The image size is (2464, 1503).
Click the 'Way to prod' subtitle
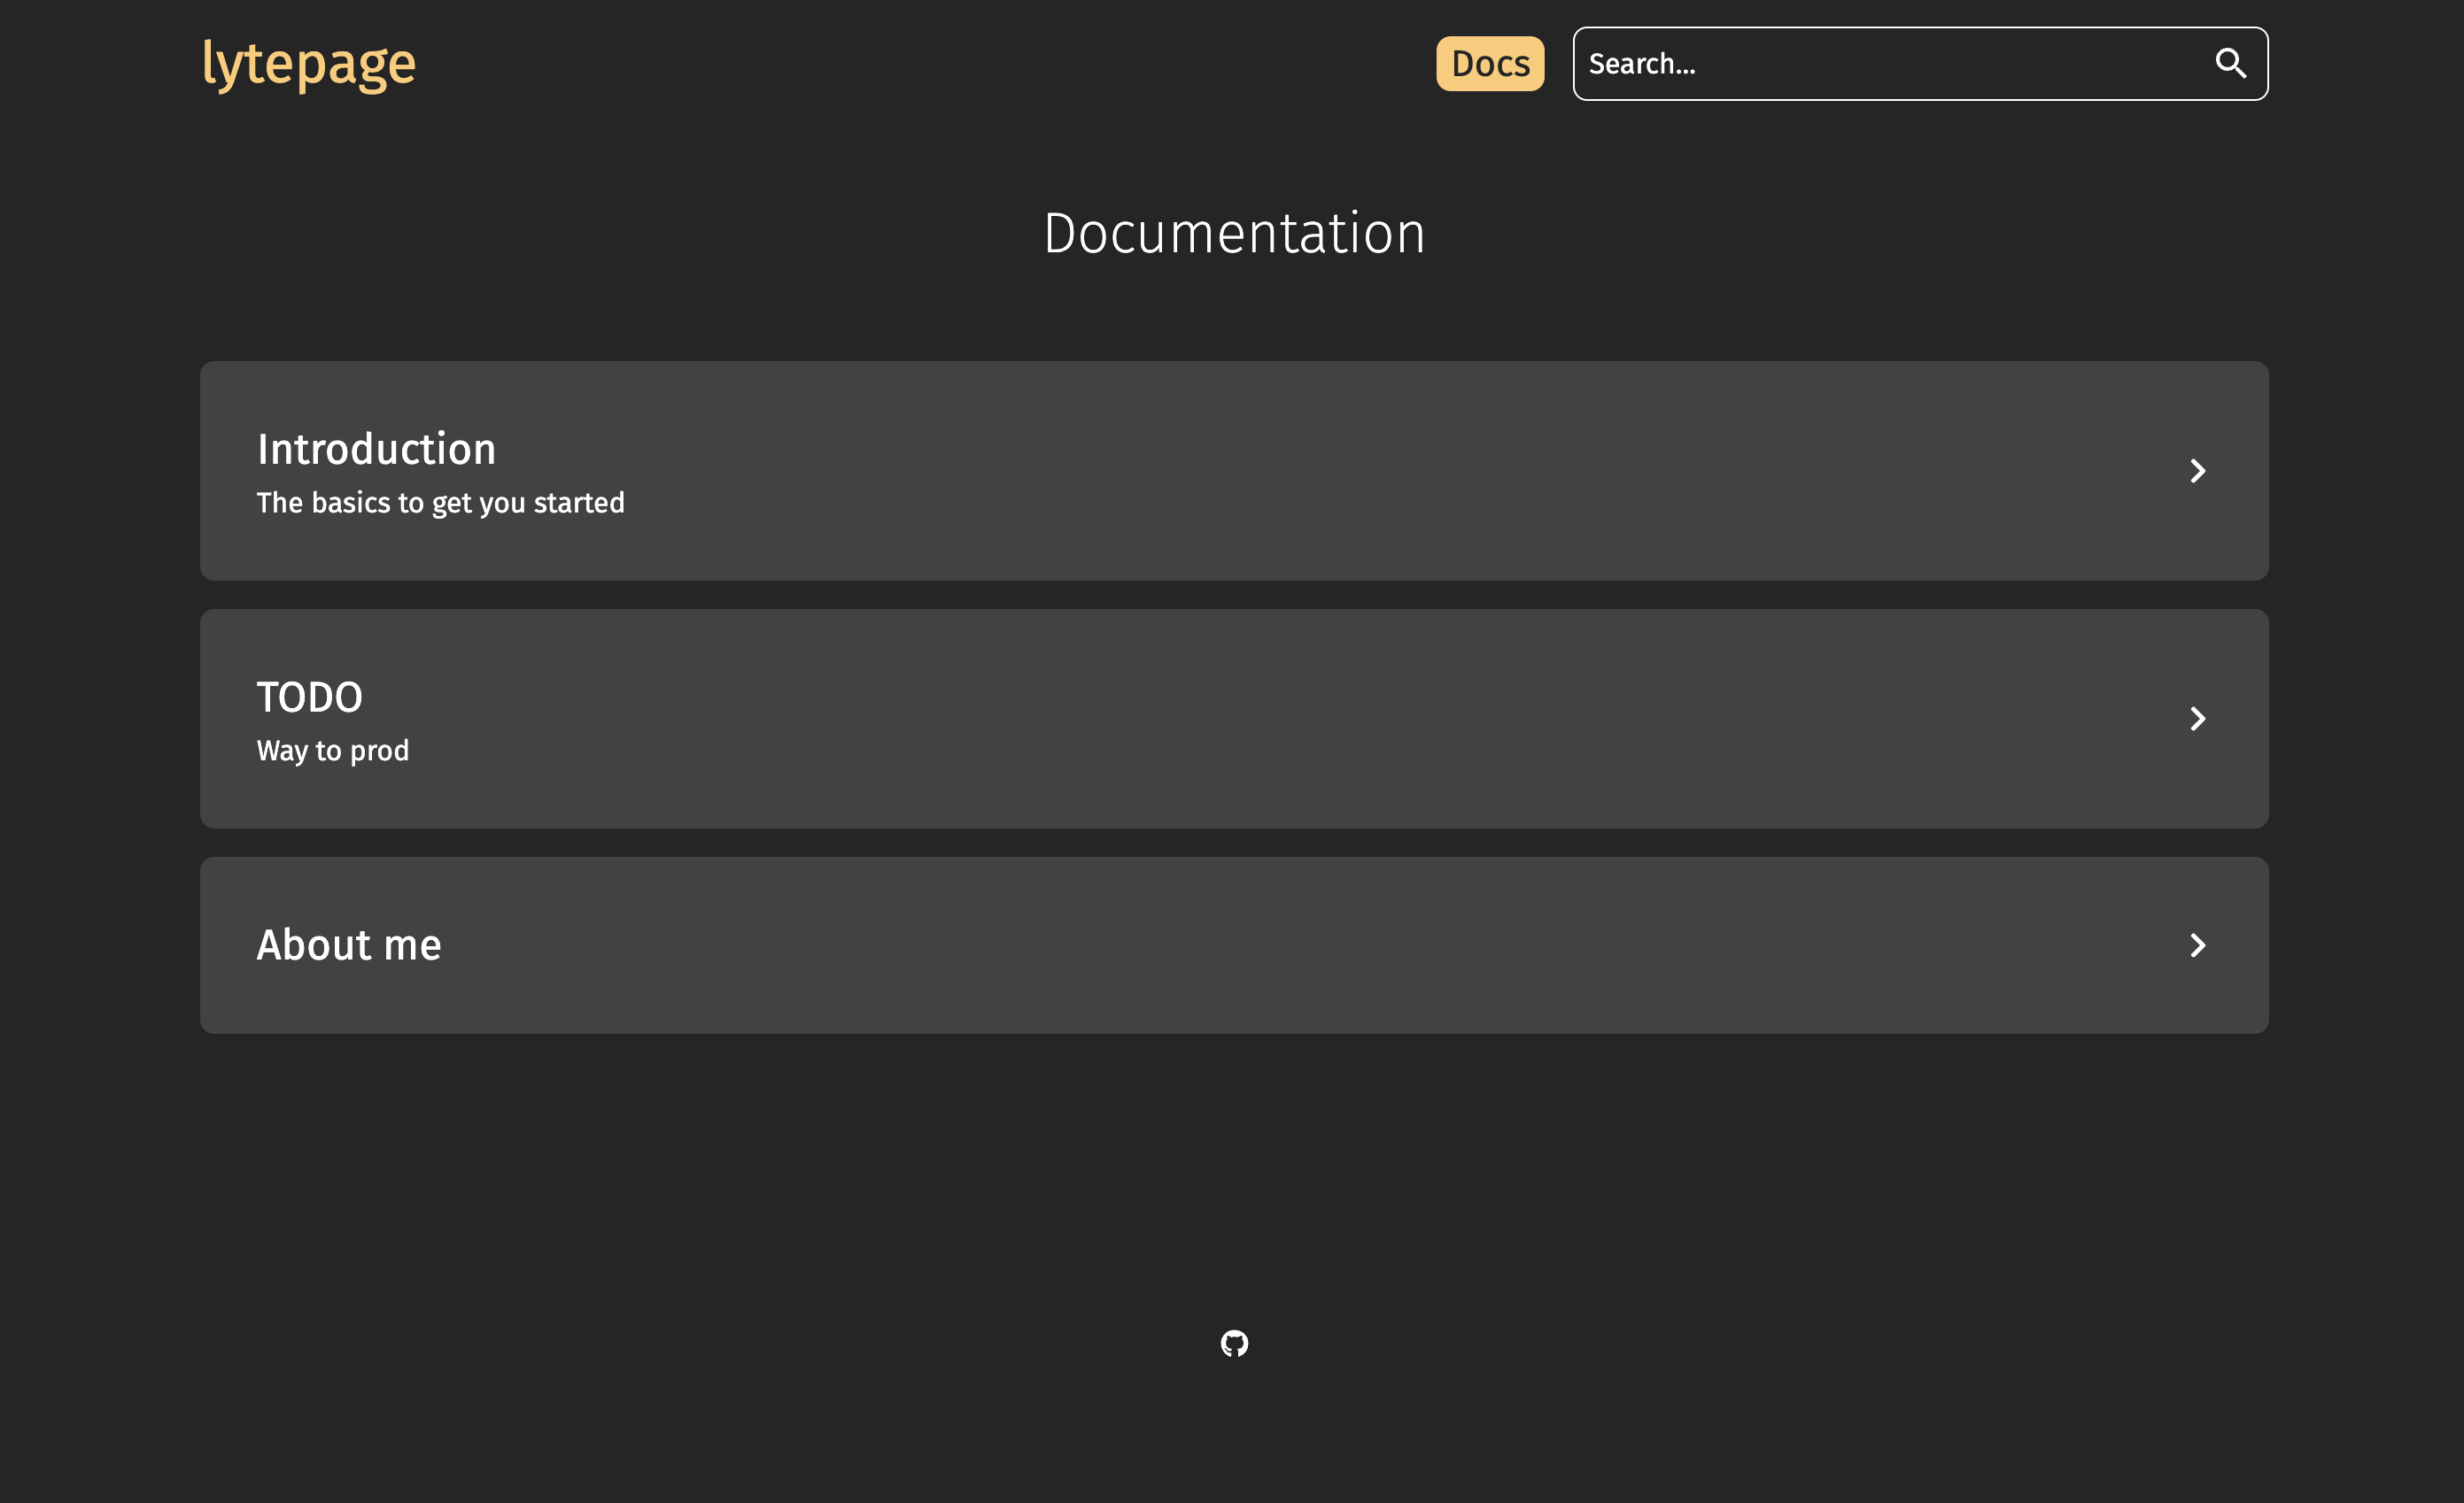333,750
